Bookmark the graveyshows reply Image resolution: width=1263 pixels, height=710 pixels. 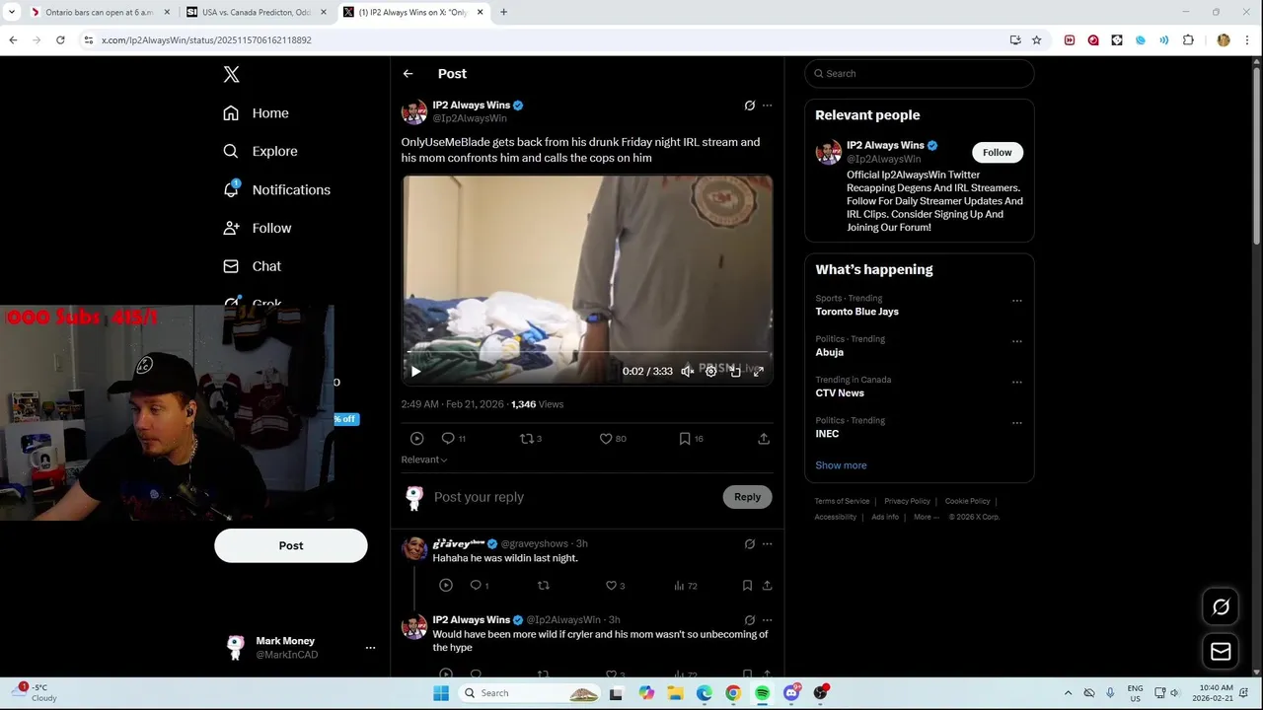coord(747,586)
